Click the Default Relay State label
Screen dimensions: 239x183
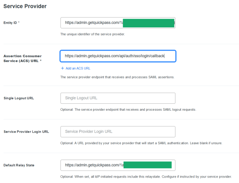19,165
